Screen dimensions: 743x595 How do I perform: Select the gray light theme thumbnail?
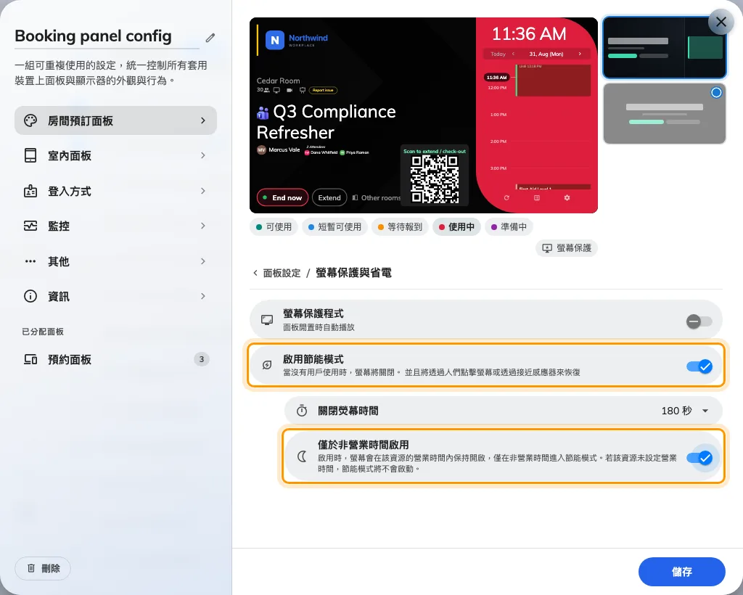[x=665, y=114]
